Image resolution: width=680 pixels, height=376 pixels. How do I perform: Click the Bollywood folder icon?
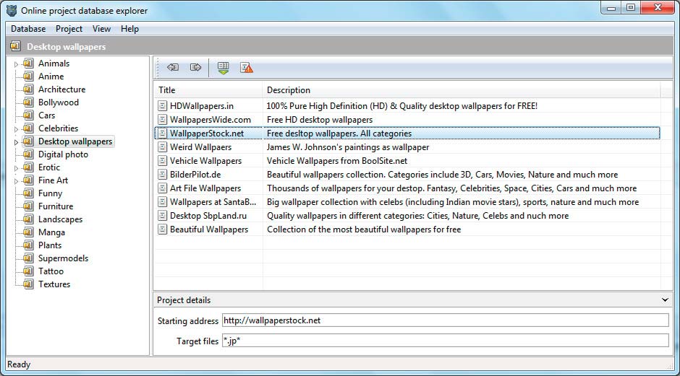pos(28,102)
